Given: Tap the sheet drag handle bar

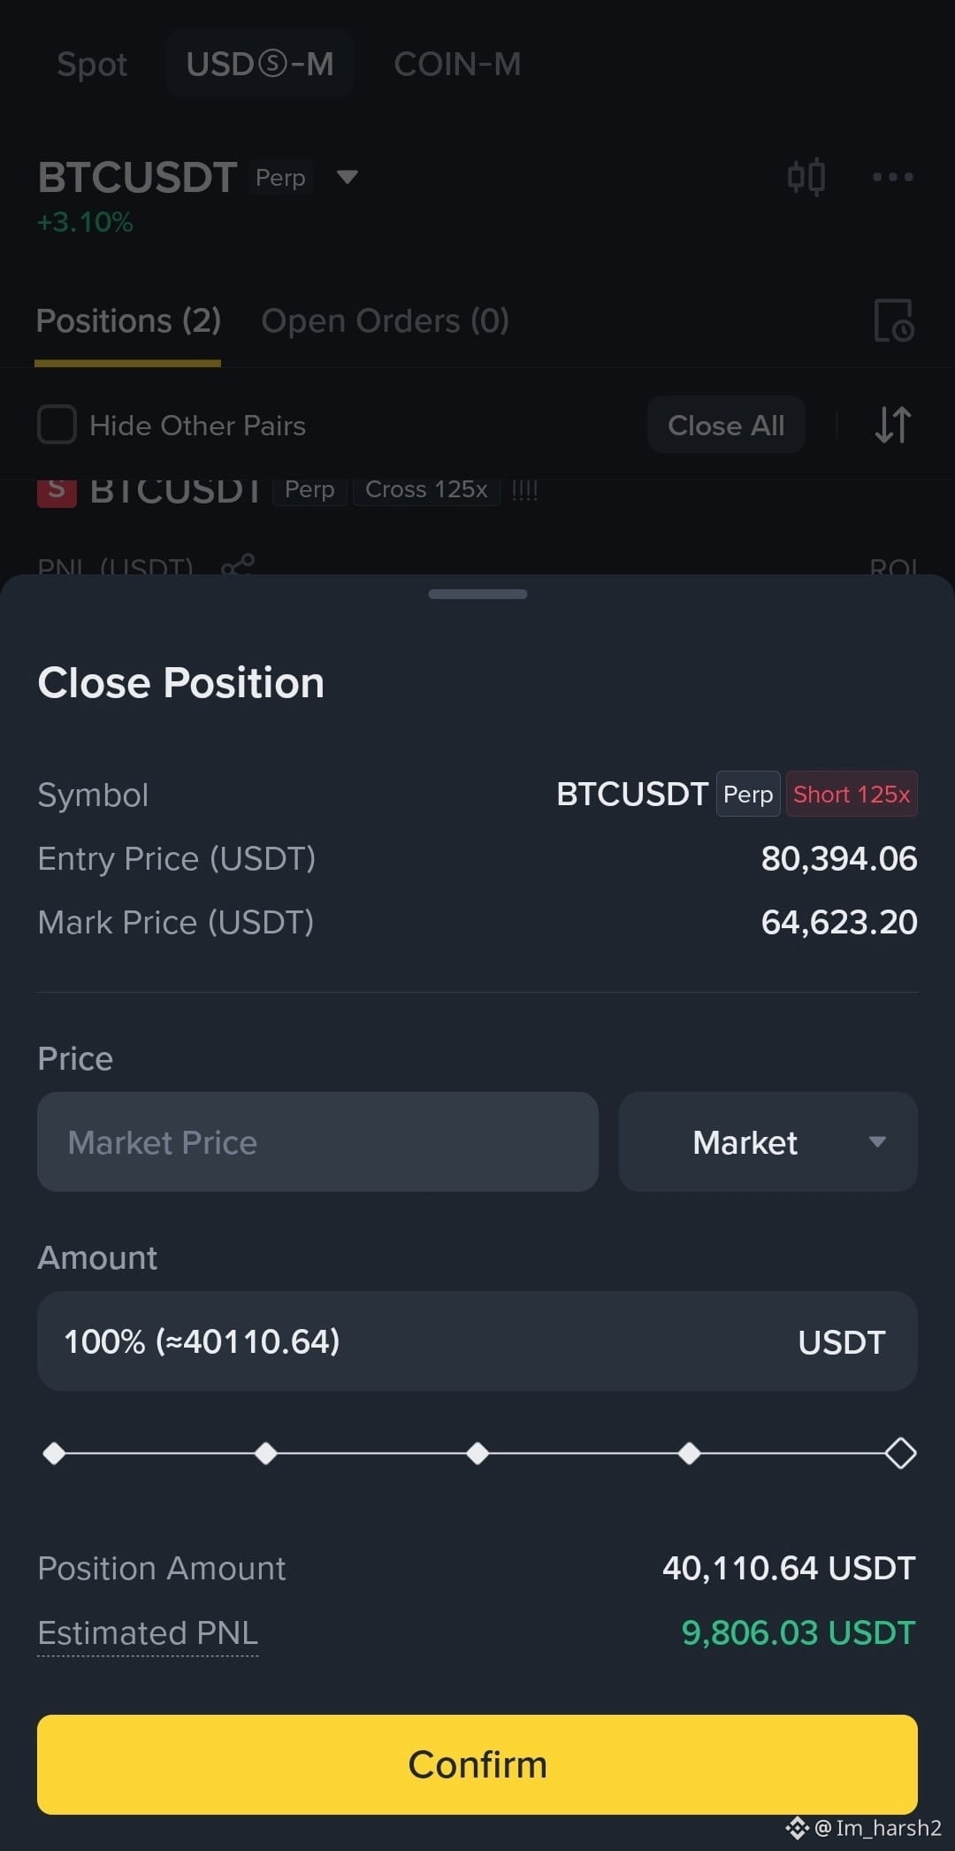Looking at the screenshot, I should coord(477,594).
